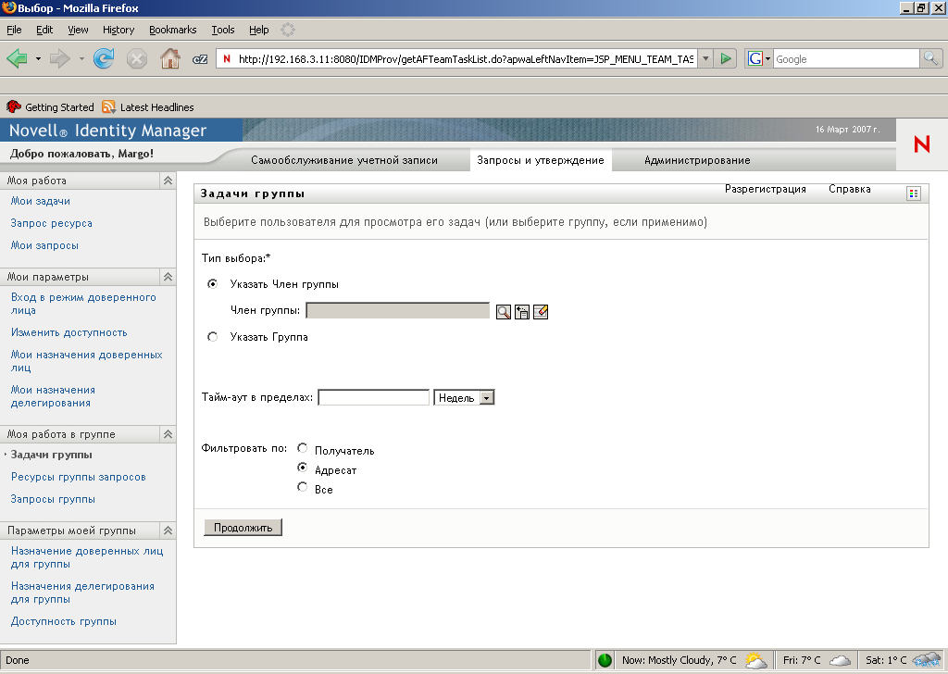The width and height of the screenshot is (948, 674).
Task: Open the History menu
Action: pyautogui.click(x=118, y=30)
